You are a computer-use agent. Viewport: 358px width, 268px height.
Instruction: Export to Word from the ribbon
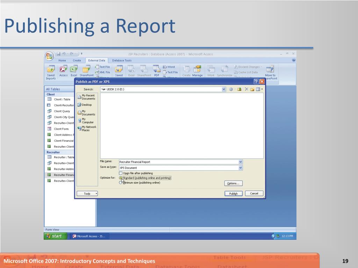(169, 67)
